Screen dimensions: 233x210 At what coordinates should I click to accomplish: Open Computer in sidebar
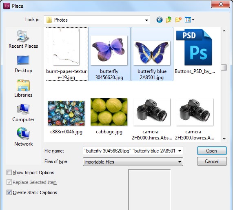pyautogui.click(x=23, y=113)
